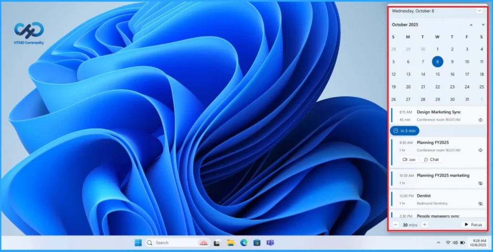Click the 30 mins focus duration value

[410, 225]
